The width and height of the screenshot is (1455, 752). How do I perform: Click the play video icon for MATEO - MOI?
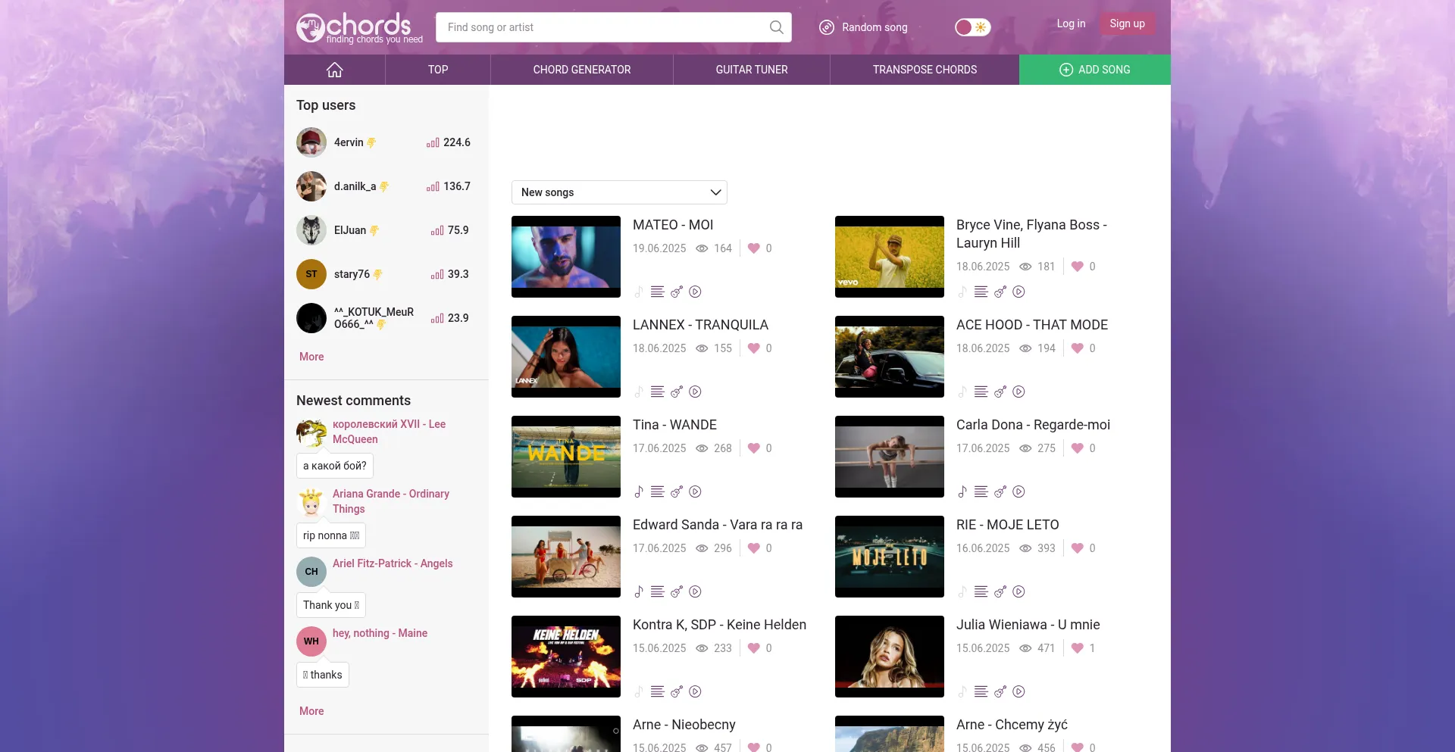tap(695, 292)
